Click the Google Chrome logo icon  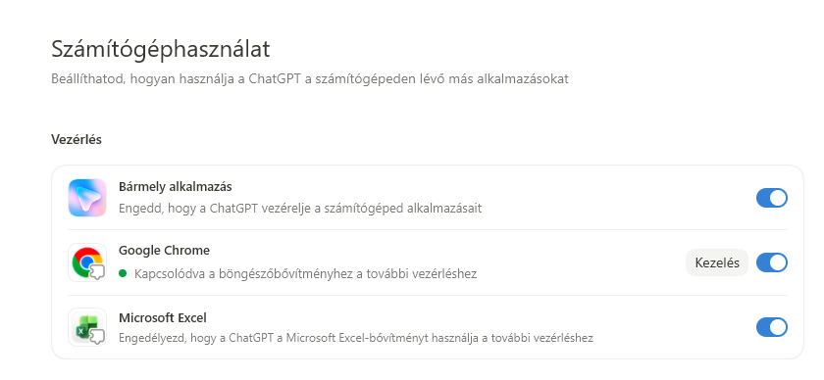87,262
